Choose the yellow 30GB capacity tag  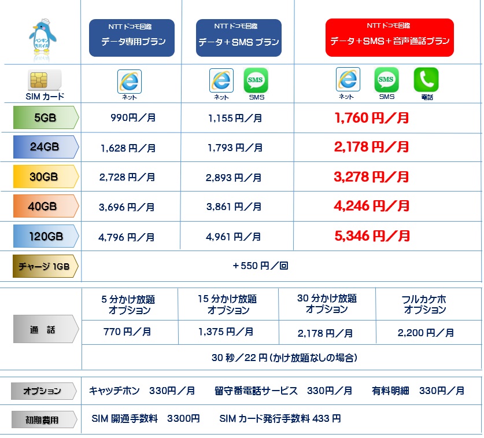tap(46, 176)
